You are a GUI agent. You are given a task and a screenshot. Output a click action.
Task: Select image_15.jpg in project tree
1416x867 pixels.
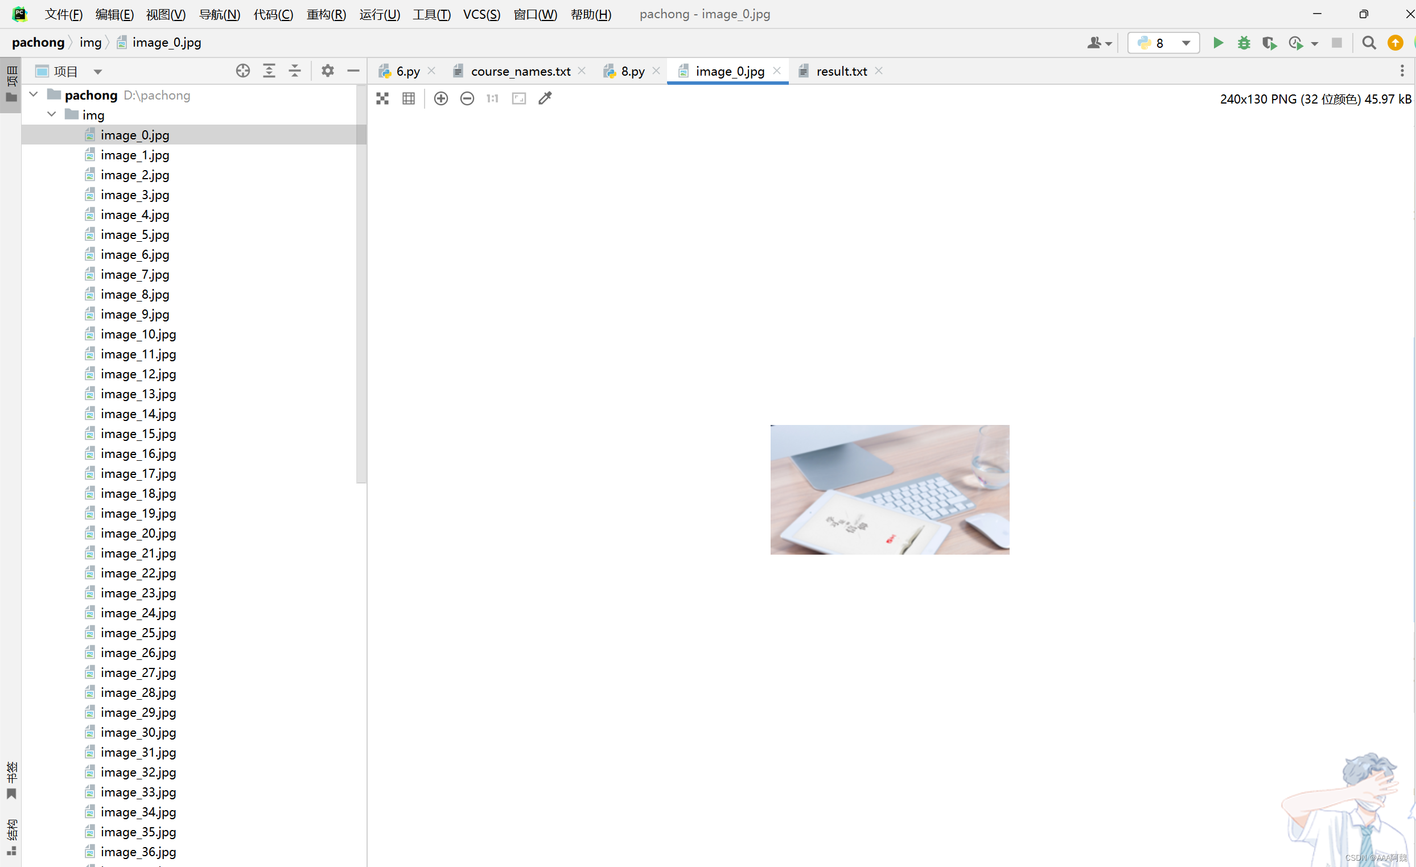point(138,434)
